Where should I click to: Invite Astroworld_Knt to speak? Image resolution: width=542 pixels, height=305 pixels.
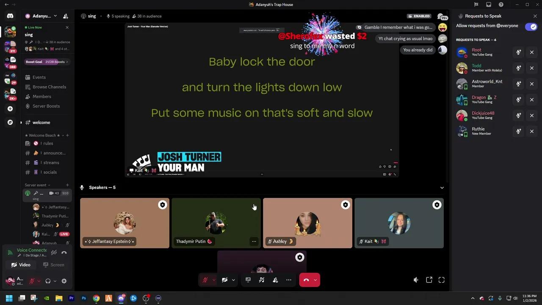pyautogui.click(x=519, y=84)
